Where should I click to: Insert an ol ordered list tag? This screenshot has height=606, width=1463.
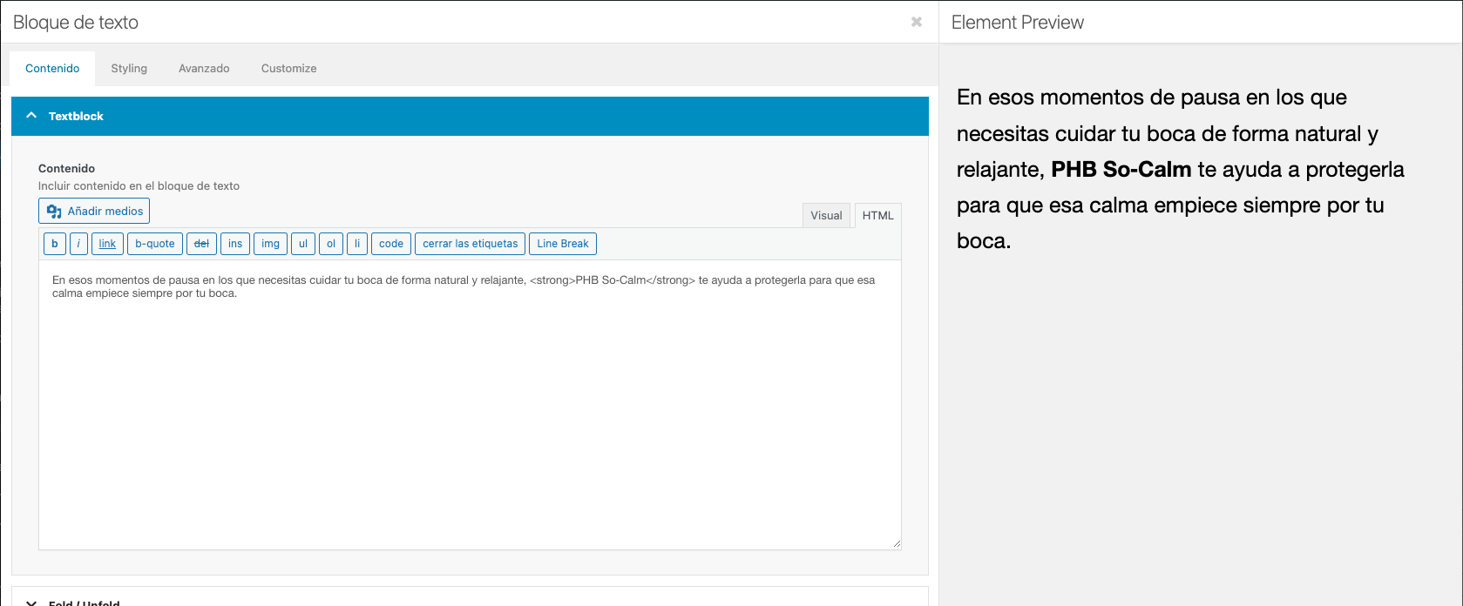pos(331,244)
